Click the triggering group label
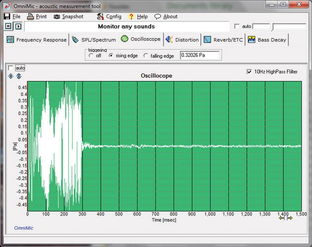 pyautogui.click(x=97, y=50)
